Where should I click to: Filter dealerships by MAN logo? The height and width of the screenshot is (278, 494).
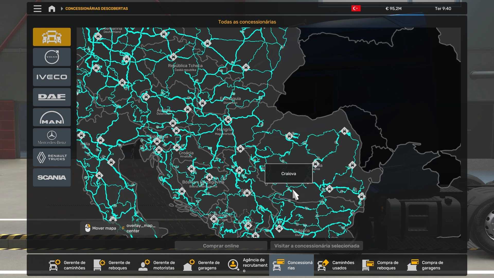coord(52,117)
